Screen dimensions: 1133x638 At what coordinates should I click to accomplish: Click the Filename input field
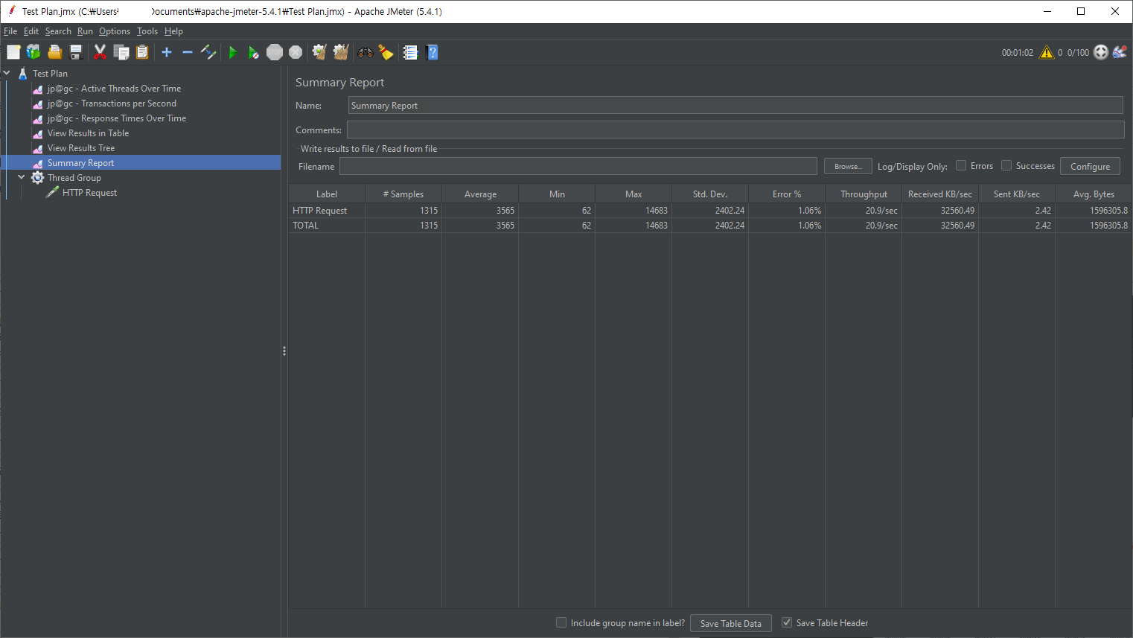578,166
